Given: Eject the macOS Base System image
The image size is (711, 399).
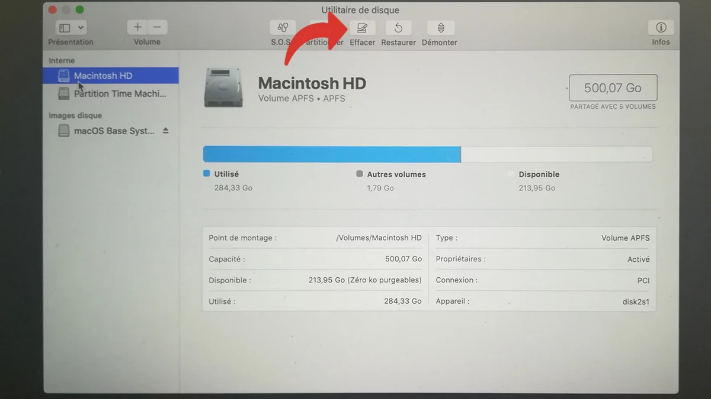Looking at the screenshot, I should coord(166,131).
